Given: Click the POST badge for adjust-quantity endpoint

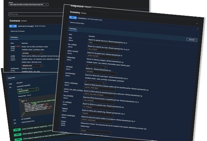Looking at the screenshot, I should tap(17, 130).
